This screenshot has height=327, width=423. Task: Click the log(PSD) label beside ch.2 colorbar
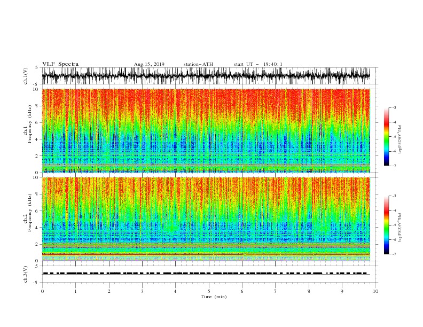pyautogui.click(x=400, y=228)
